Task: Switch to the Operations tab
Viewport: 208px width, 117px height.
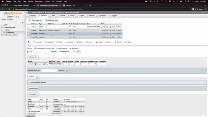Action: (101, 16)
